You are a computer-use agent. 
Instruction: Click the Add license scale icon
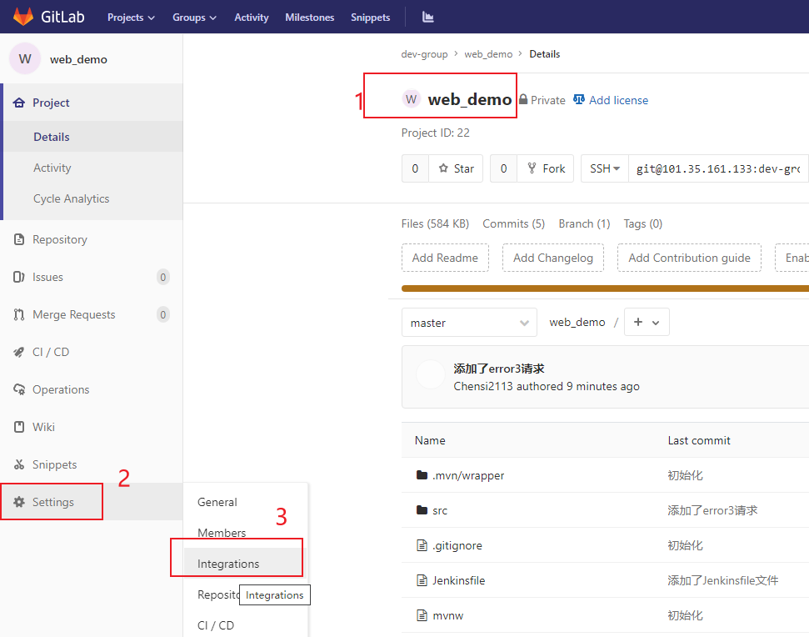pyautogui.click(x=579, y=99)
